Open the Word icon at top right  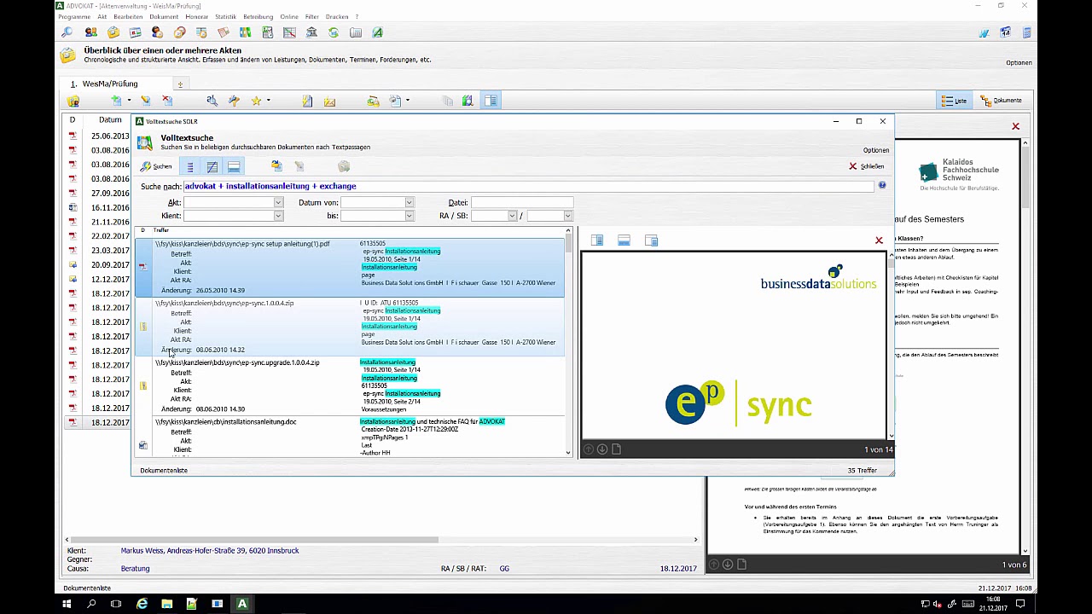click(984, 32)
